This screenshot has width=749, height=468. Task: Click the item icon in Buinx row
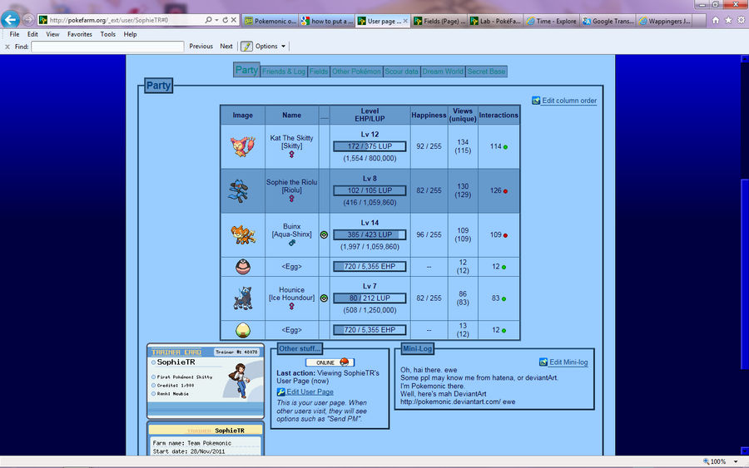[324, 234]
